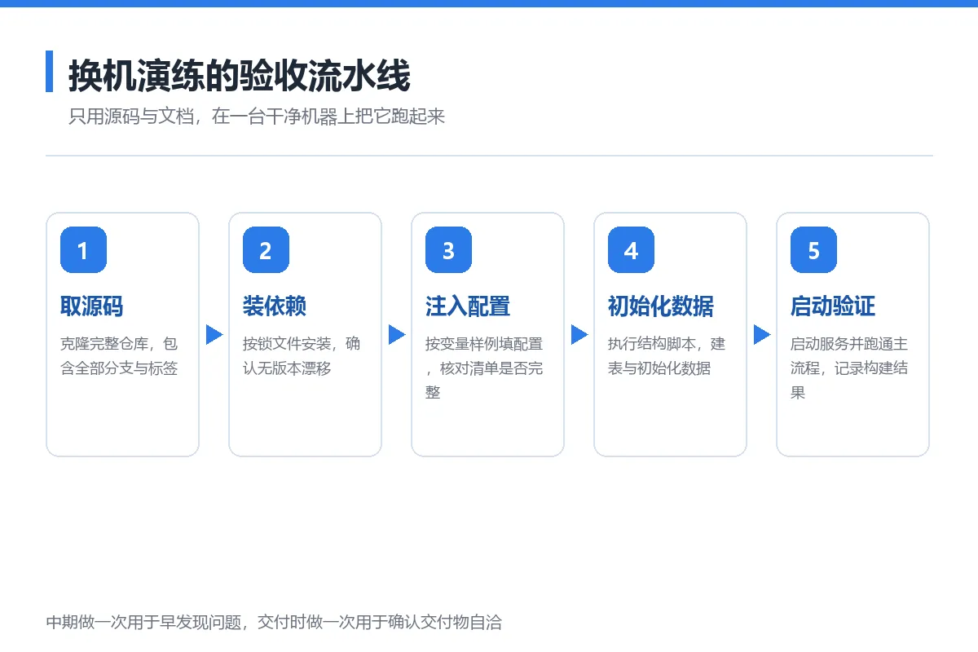Click the description 启动服务并跑通主流程，记录构建结果
Image resolution: width=978 pixels, height=652 pixels.
tap(849, 368)
